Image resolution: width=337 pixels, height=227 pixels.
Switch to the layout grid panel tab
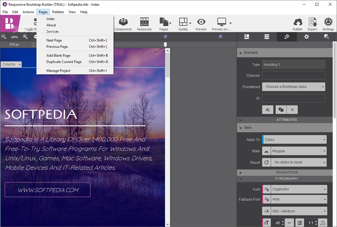click(x=247, y=37)
